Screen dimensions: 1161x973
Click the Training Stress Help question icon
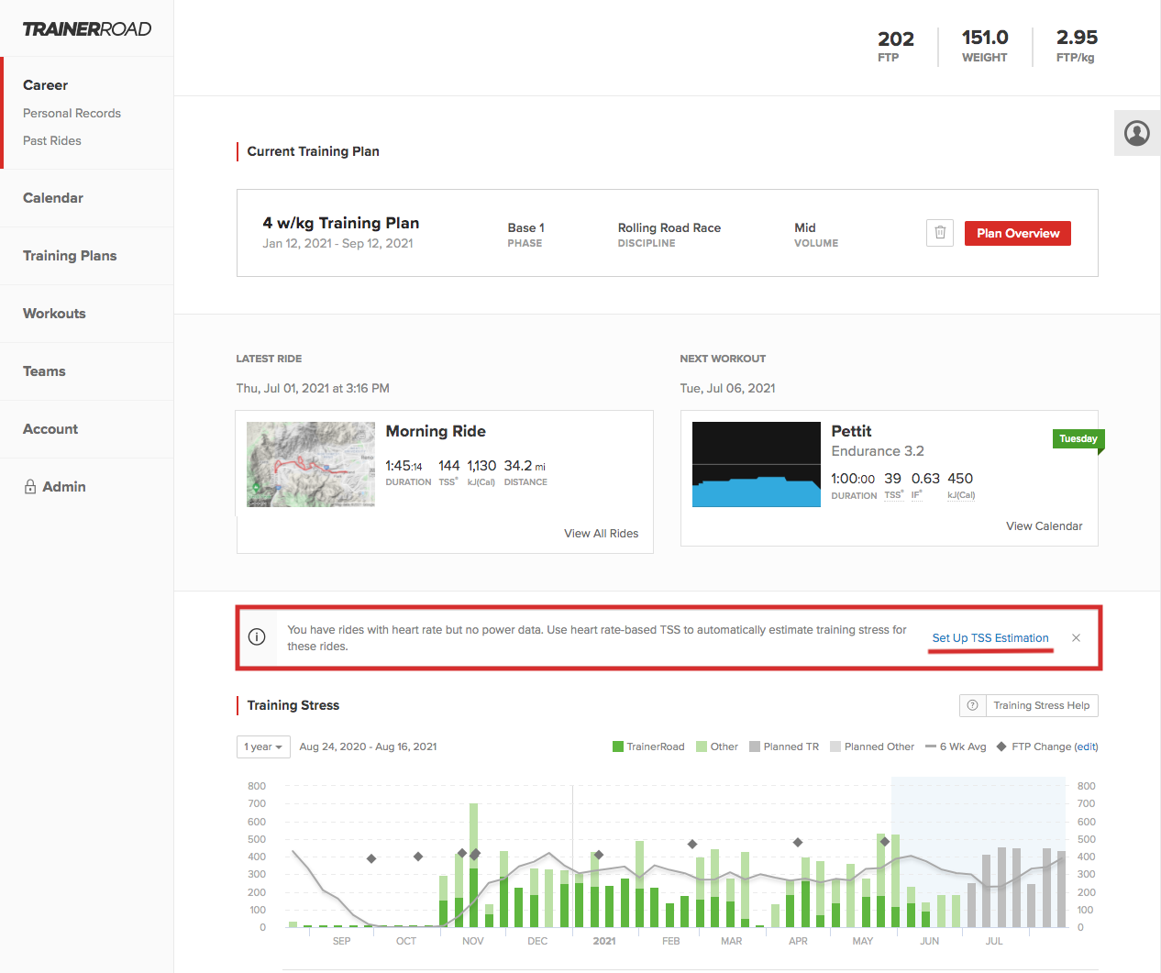(x=972, y=705)
